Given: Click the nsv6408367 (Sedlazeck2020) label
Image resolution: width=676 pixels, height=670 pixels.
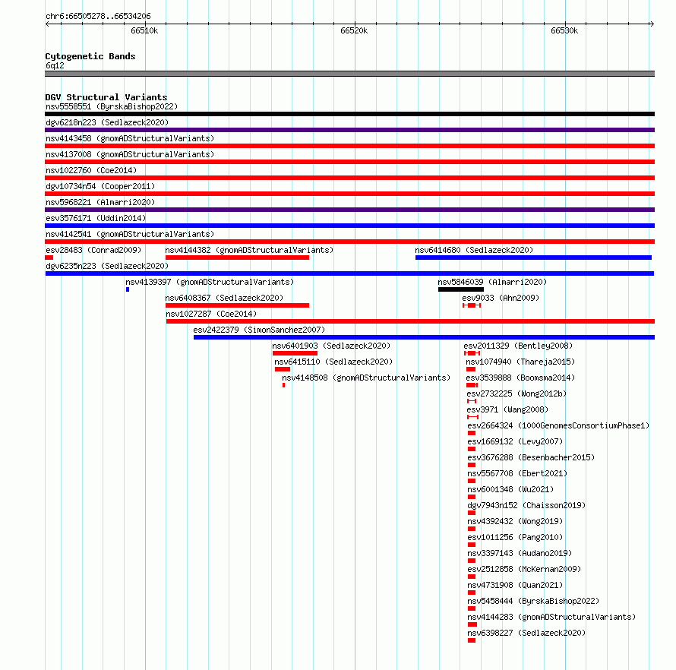Looking at the screenshot, I should pos(224,298).
